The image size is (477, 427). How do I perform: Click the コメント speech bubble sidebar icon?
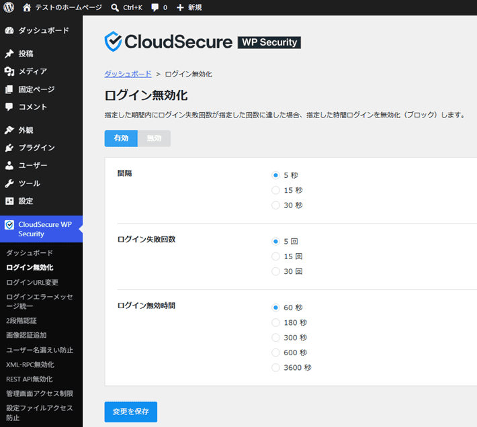pyautogui.click(x=9, y=107)
